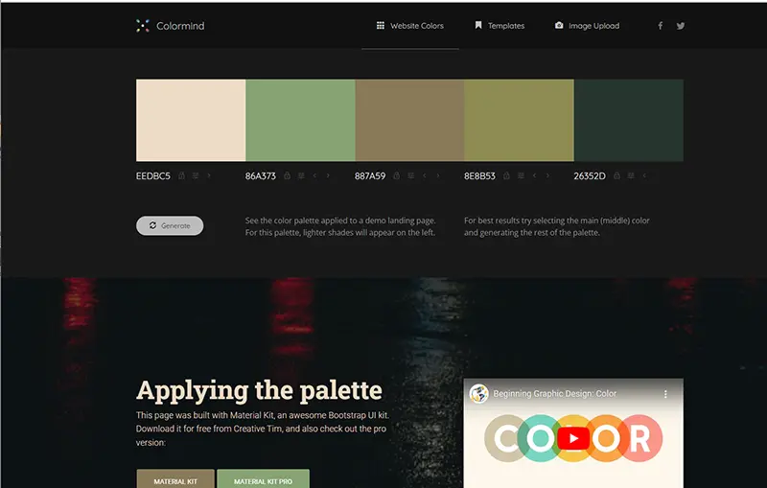The image size is (767, 488).
Task: Click the MATERIAL KIT PRO button
Action: pos(263,478)
